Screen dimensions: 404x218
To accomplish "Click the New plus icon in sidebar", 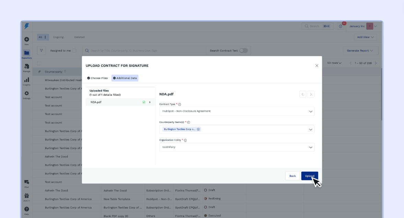I will [x=26, y=39].
